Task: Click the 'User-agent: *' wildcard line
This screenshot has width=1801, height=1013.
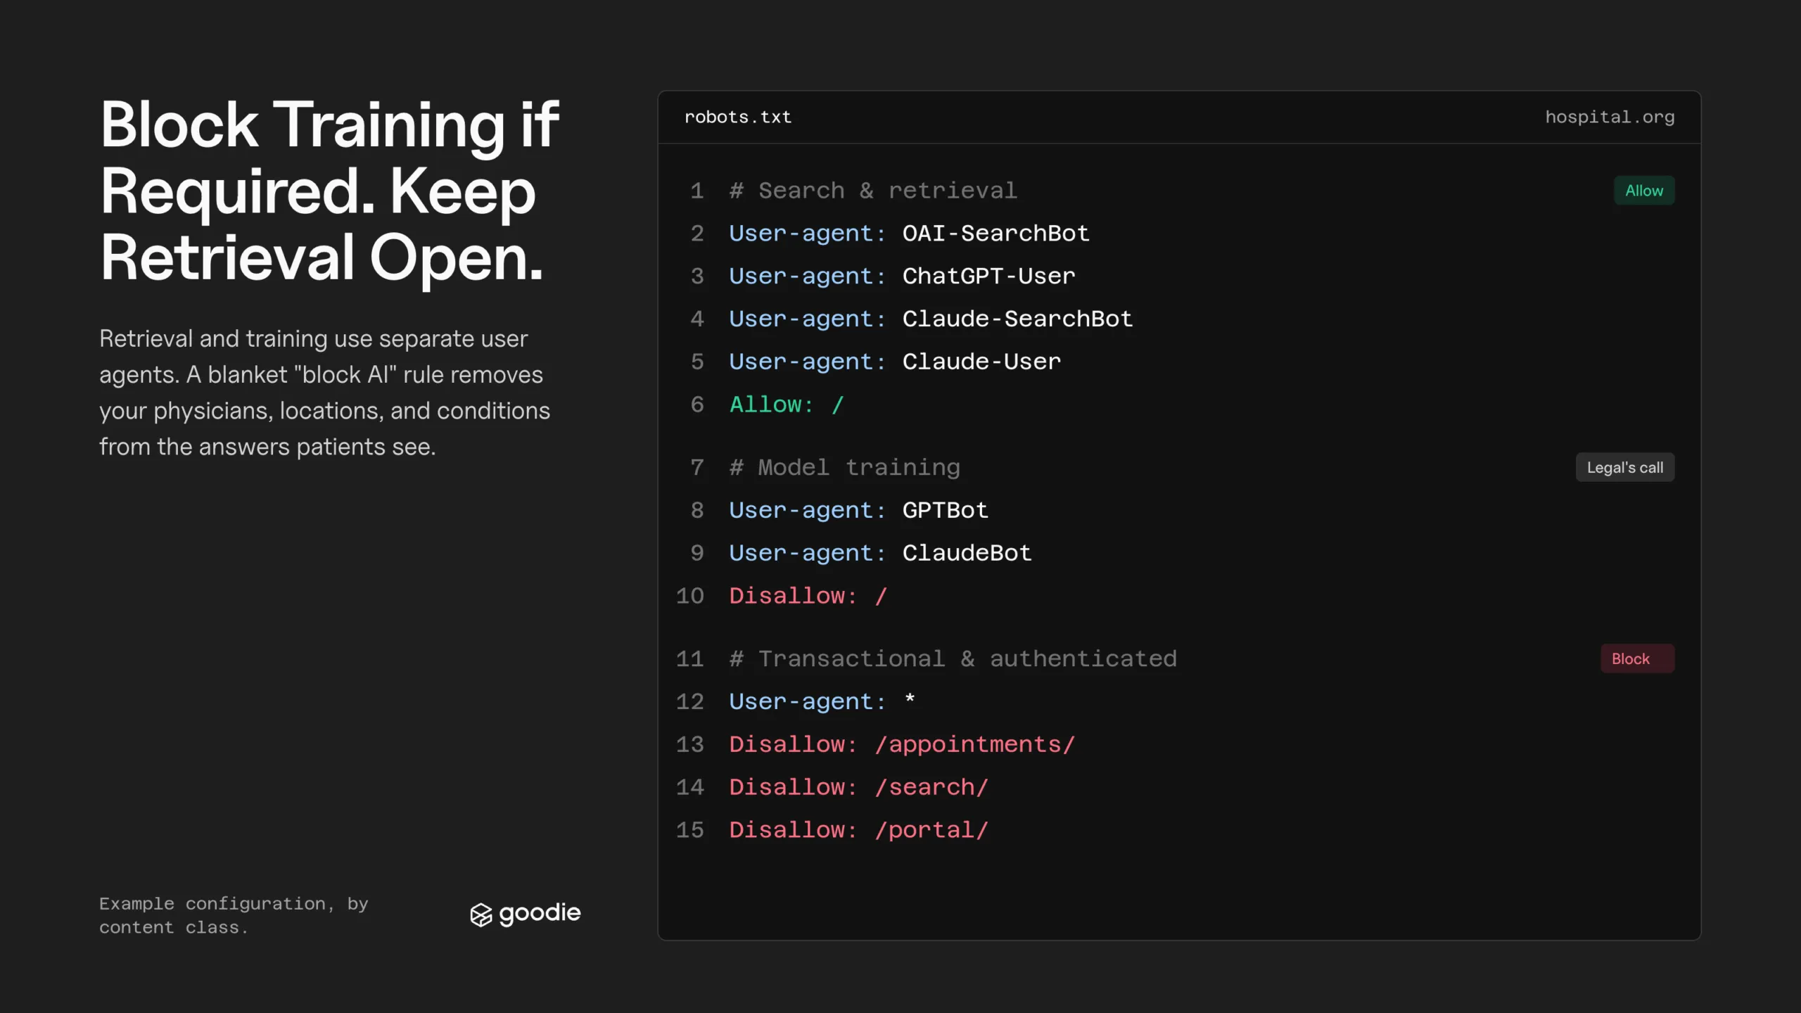Action: click(x=822, y=701)
